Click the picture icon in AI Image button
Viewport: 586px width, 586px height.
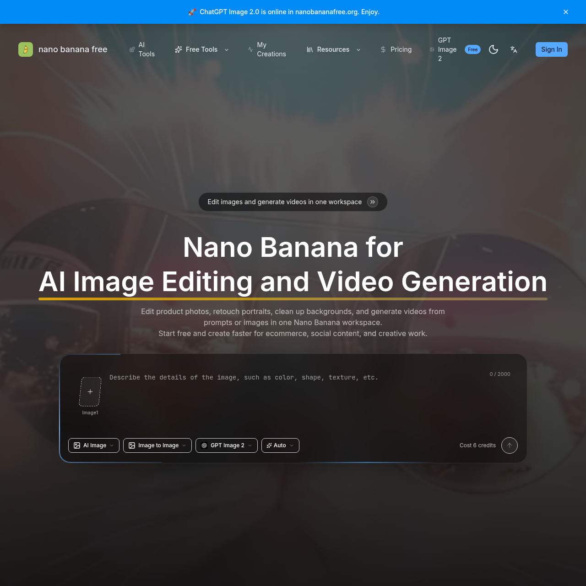(x=77, y=445)
